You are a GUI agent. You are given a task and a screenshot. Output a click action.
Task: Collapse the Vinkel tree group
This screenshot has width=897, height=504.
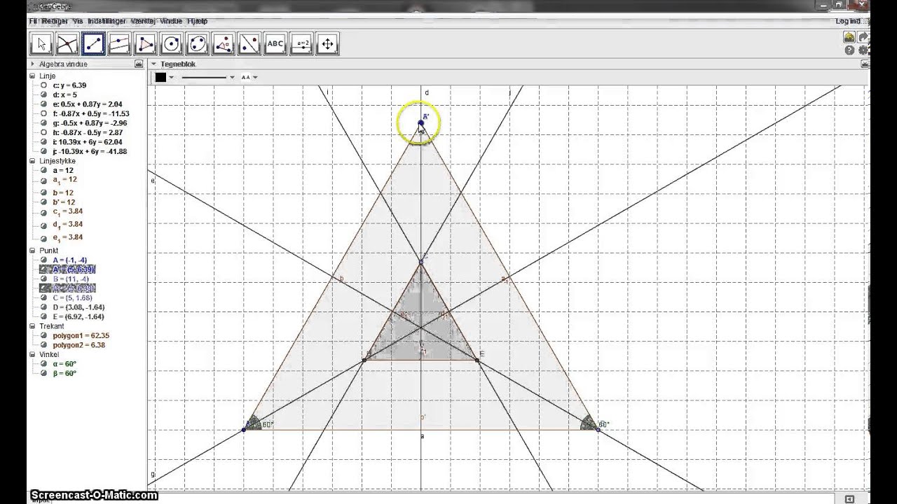coord(33,355)
